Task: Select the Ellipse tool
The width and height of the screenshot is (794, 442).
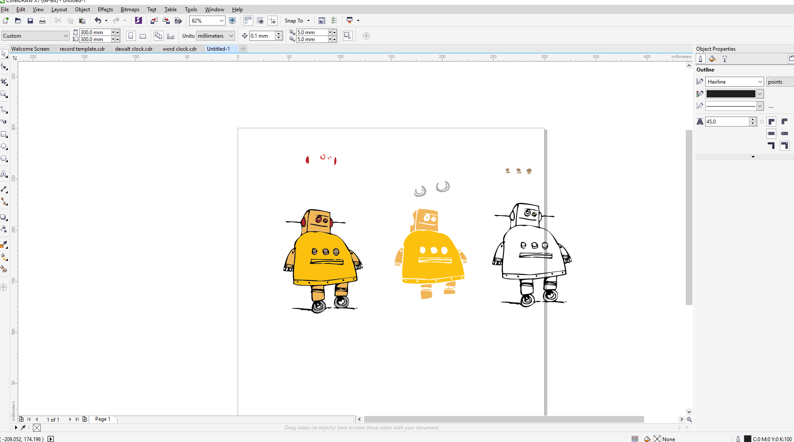Action: pos(4,146)
